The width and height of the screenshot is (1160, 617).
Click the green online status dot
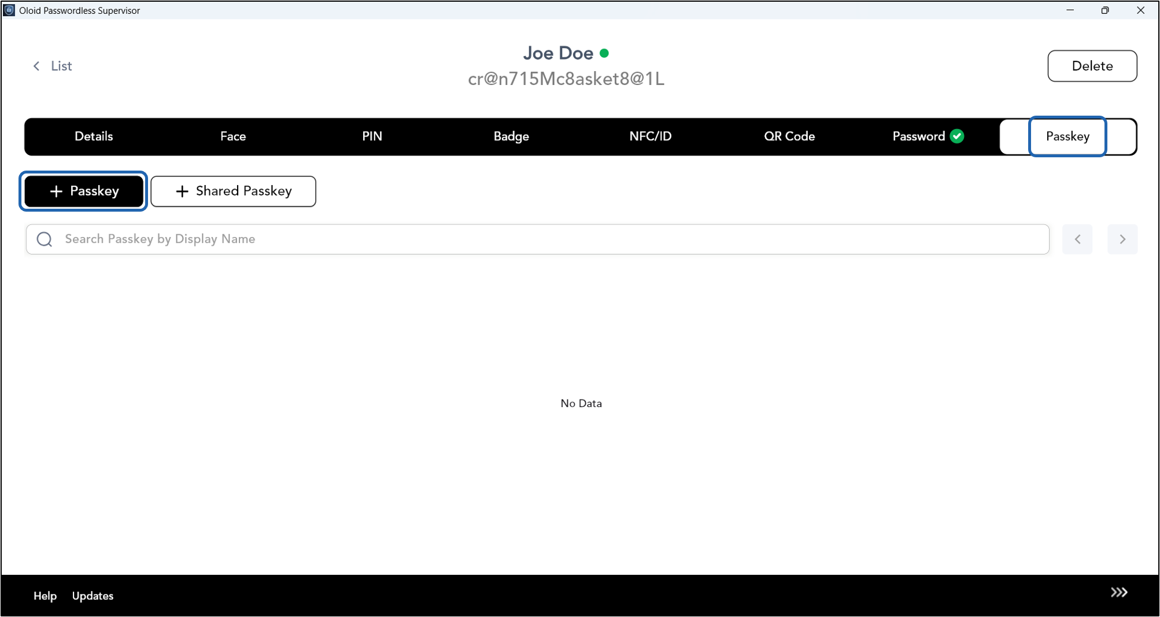[x=604, y=53]
